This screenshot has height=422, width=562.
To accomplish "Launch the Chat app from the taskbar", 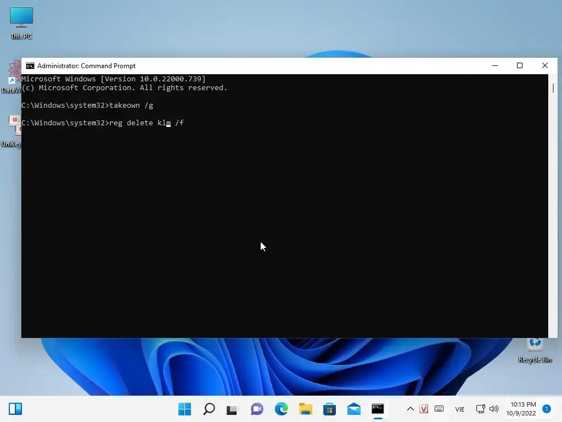I will pyautogui.click(x=257, y=409).
